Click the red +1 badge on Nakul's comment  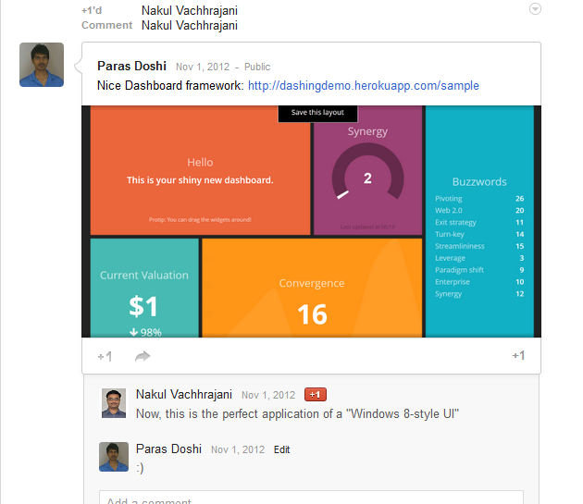(x=316, y=395)
